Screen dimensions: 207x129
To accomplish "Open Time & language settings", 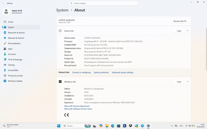I will point(21,60).
